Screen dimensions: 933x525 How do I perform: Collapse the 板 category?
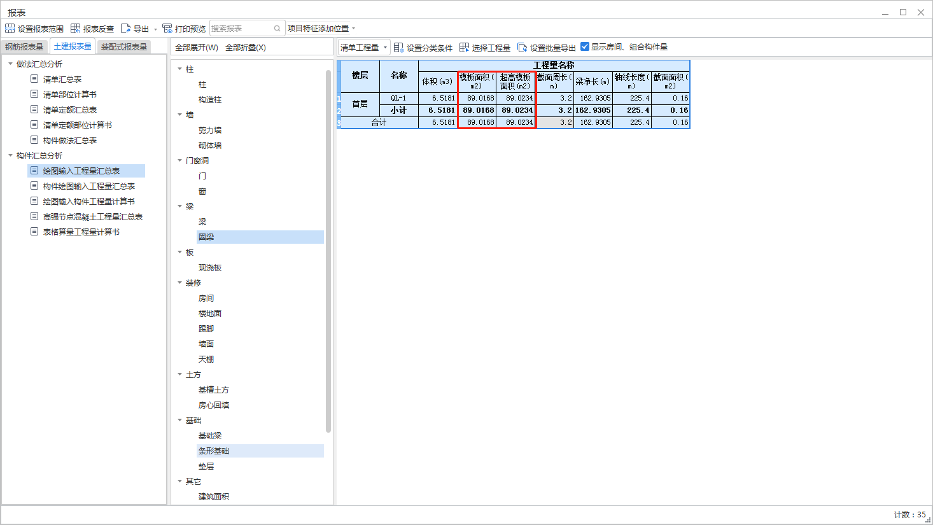tap(179, 252)
